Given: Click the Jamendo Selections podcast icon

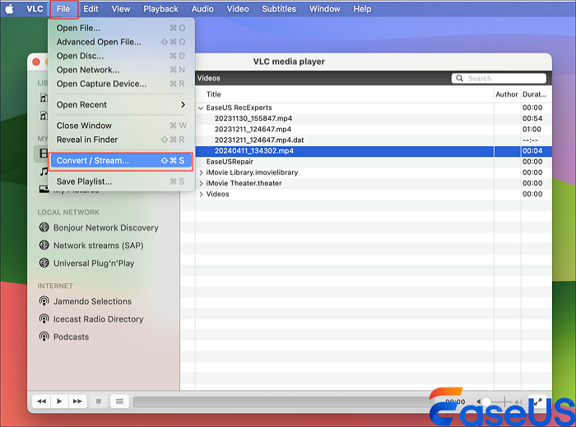Looking at the screenshot, I should click(44, 301).
